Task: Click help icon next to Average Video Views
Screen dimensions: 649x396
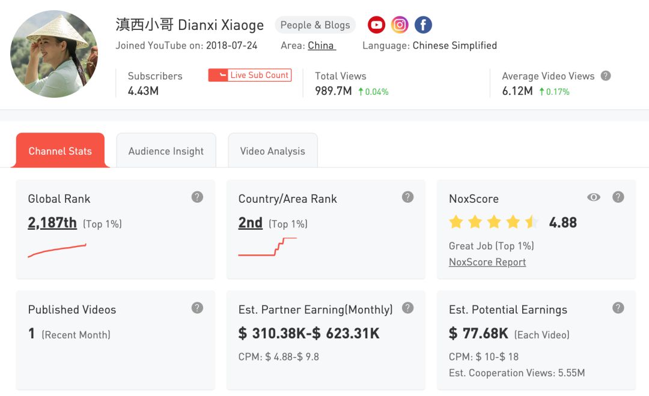Action: 606,76
